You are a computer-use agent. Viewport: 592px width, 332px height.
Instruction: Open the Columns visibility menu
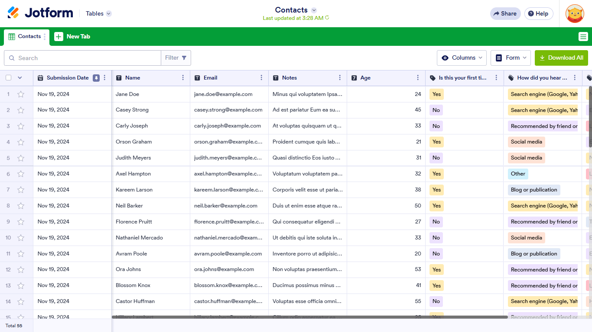[x=462, y=58]
